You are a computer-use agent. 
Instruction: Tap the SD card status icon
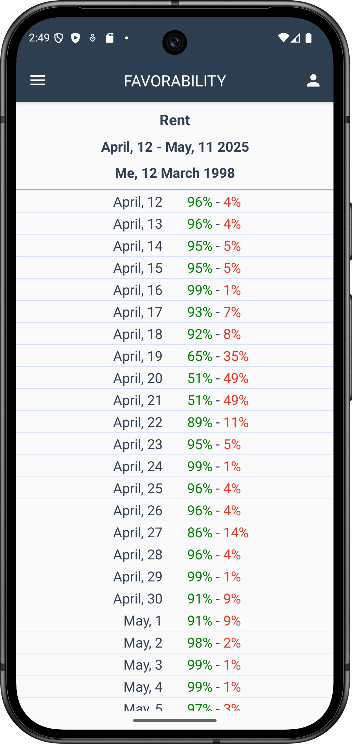[x=110, y=38]
